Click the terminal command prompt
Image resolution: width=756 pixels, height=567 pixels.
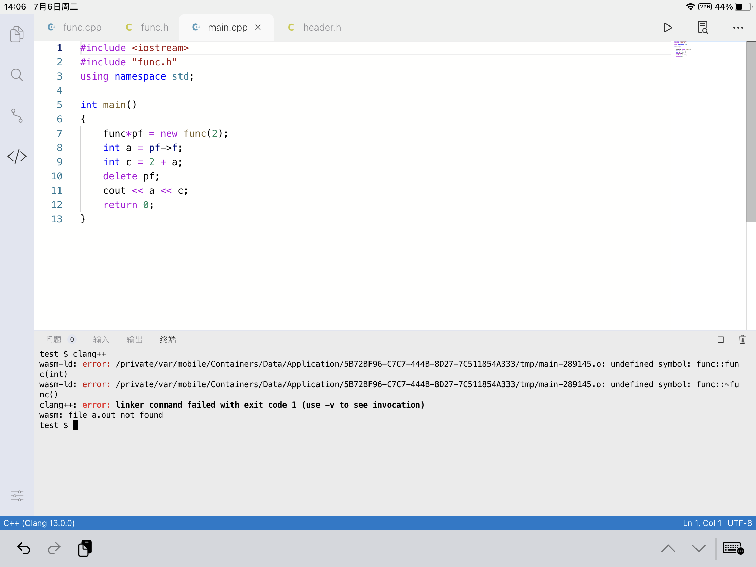[75, 425]
